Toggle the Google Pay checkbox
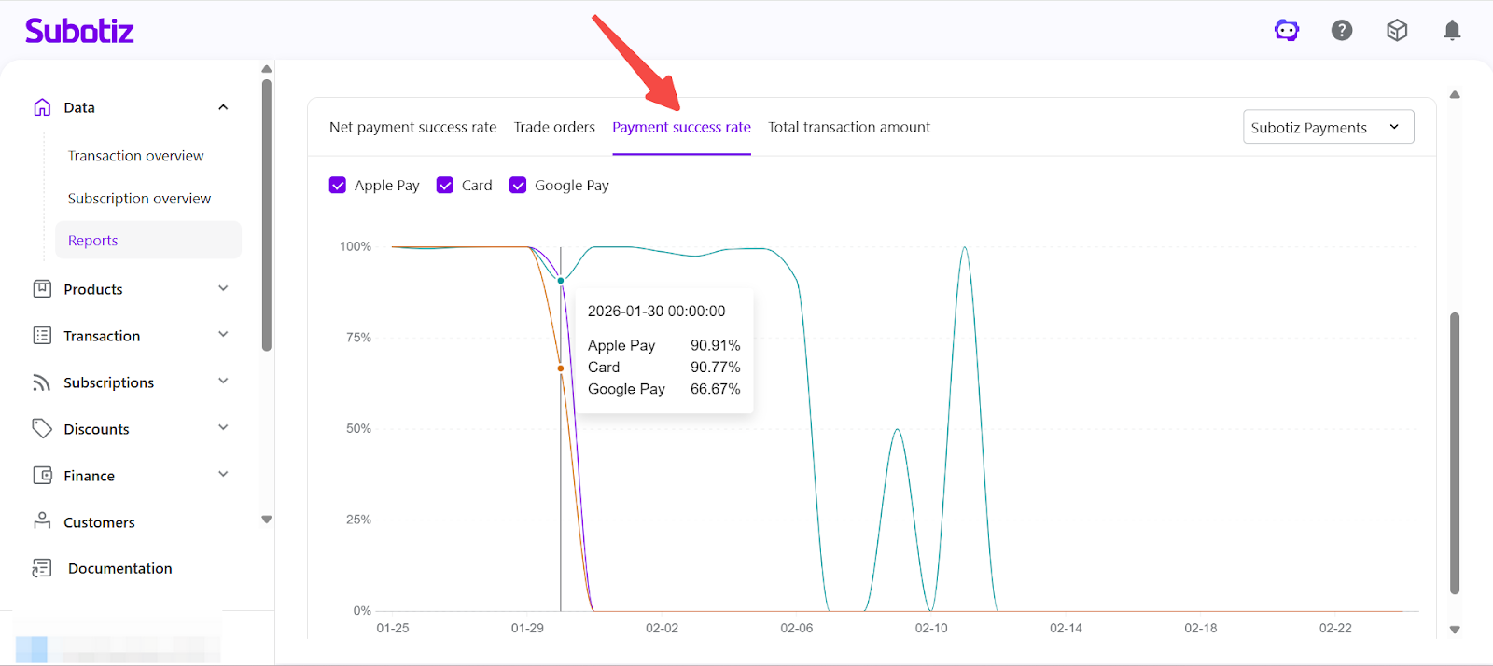Viewport: 1493px width, 666px height. 518,186
